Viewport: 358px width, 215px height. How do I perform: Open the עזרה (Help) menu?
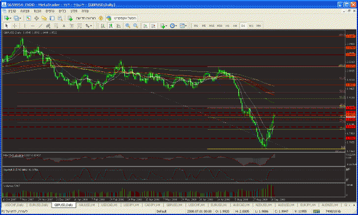click(85, 11)
